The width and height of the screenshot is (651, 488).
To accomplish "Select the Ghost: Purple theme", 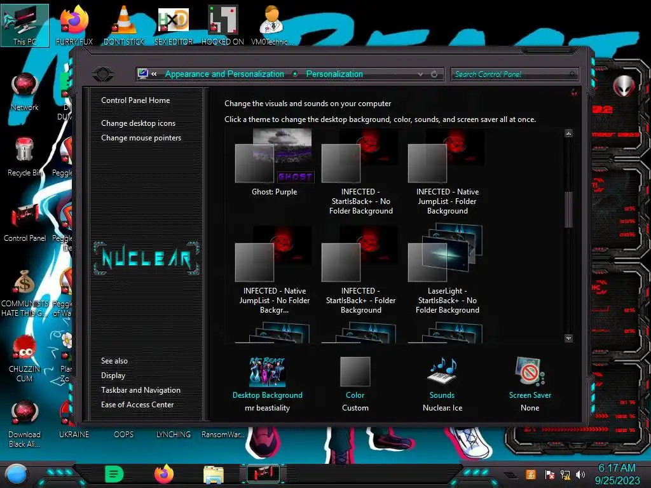I will 275,163.
